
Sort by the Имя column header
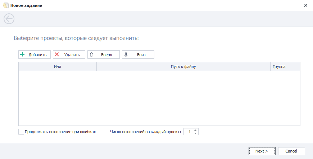click(x=58, y=67)
